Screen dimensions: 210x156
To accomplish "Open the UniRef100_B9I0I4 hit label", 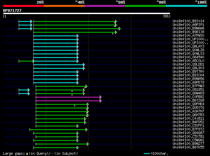I will click(x=188, y=21).
